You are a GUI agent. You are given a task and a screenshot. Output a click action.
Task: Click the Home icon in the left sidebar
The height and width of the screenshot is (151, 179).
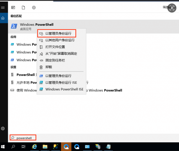pyautogui.click(x=3, y=18)
